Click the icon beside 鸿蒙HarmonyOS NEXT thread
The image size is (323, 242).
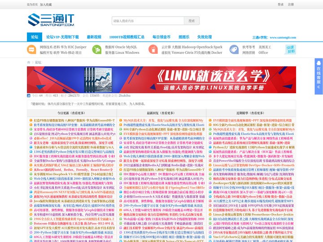point(31,192)
